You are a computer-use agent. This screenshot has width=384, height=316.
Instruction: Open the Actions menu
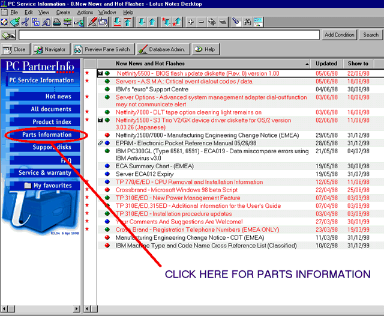click(85, 12)
